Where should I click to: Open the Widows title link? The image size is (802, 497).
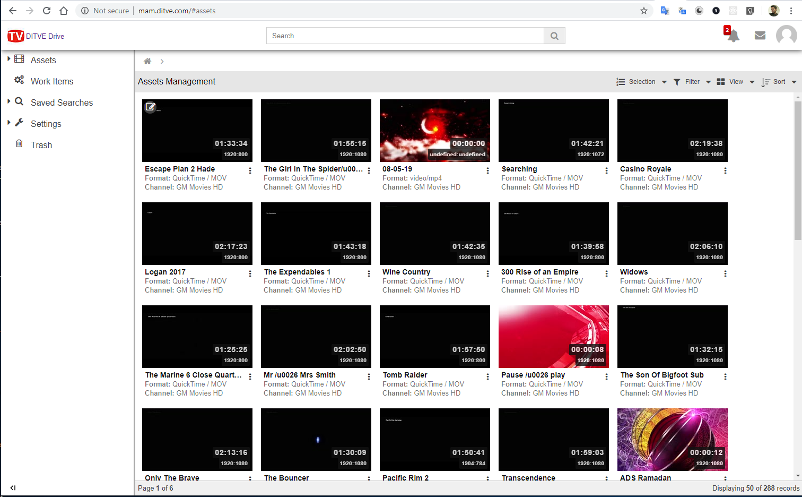click(634, 272)
